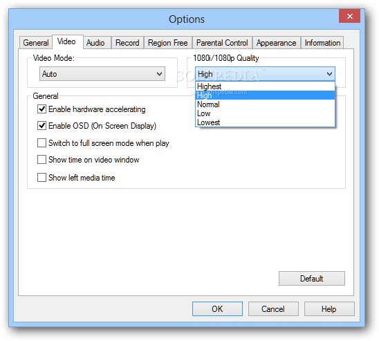
Task: Pick Normal quality option
Action: 265,104
